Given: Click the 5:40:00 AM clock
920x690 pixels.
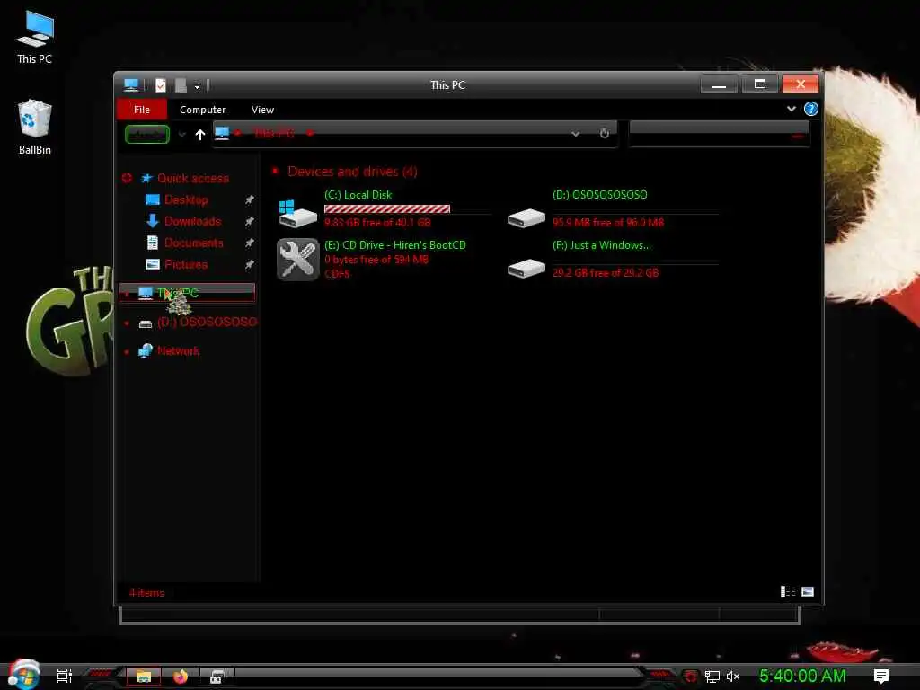Looking at the screenshot, I should tap(802, 676).
